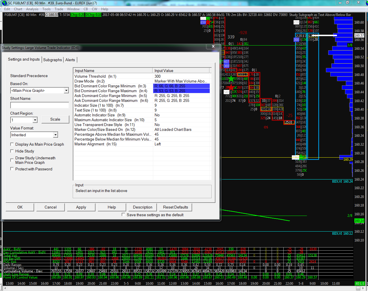Select Bid Dominant Color Range Minimum color value
Image resolution: width=368 pixels, height=291 pixels.
coord(181,86)
